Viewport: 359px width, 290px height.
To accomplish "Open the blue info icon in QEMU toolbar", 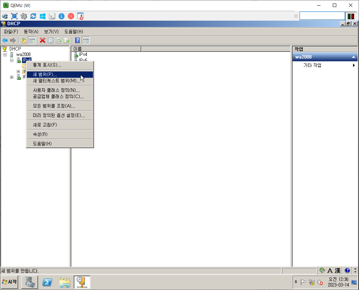I will [62, 16].
